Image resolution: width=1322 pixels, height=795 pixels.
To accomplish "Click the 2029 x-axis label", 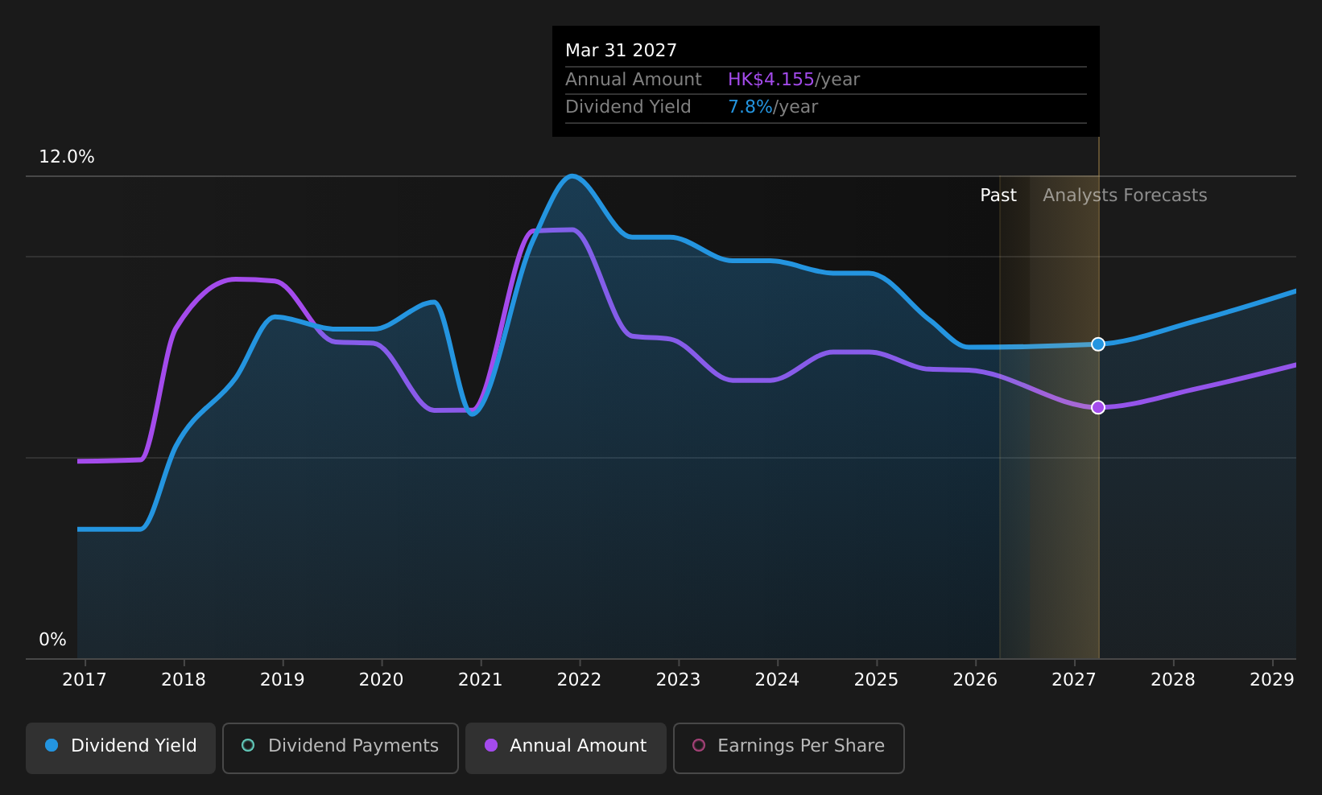I will 1272,680.
